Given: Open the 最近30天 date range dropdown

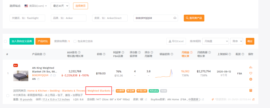Looking at the screenshot, I should pyautogui.click(x=60, y=6).
